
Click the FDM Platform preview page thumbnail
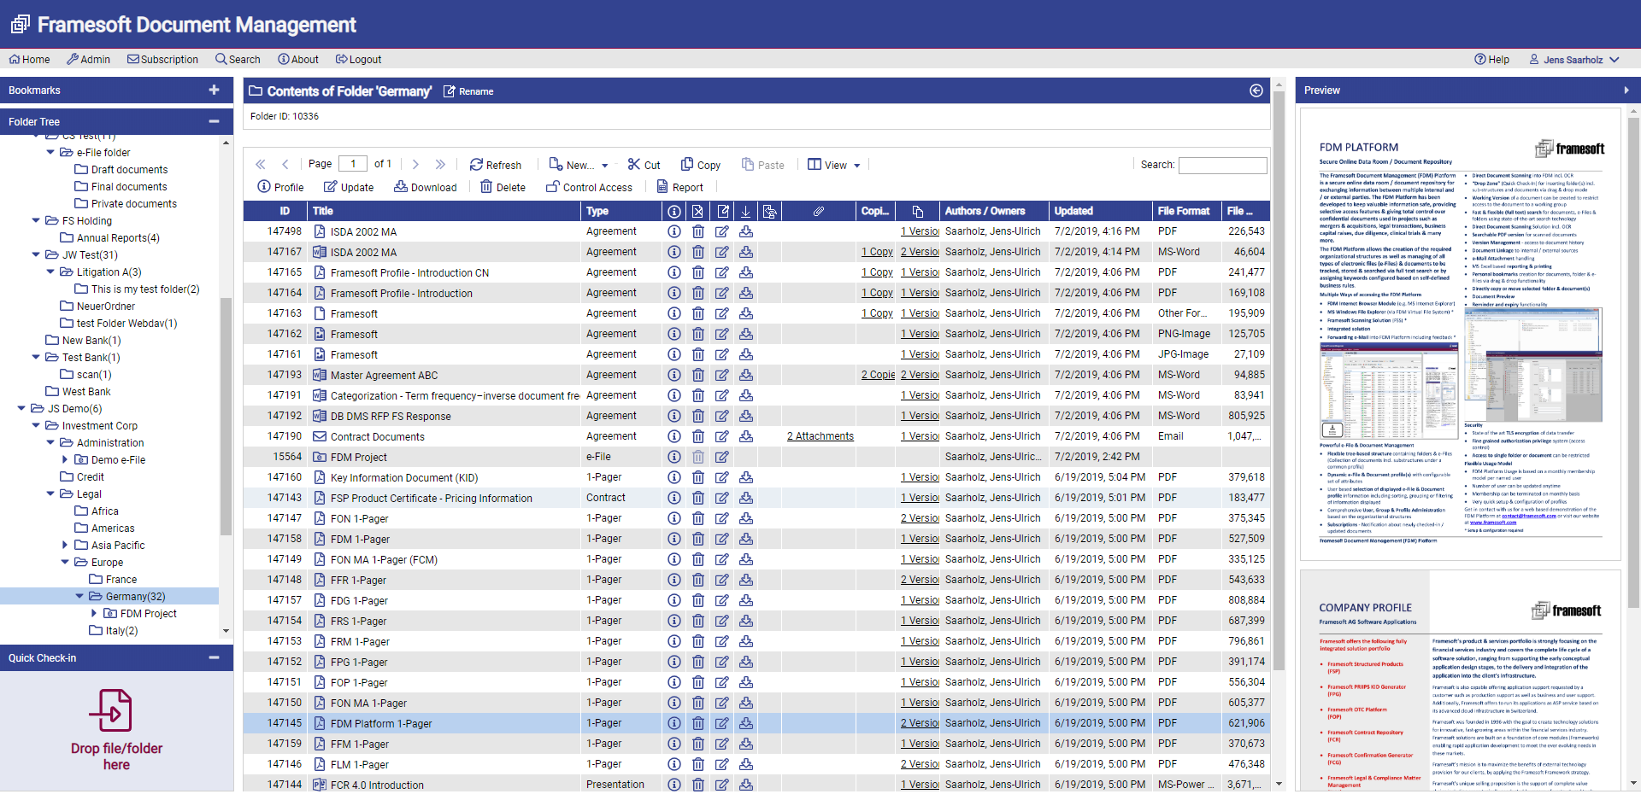pos(1461,335)
